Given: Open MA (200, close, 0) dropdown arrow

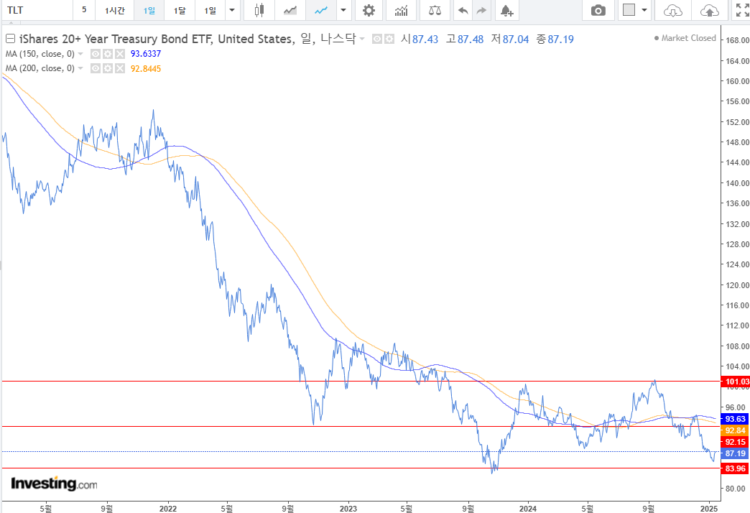Looking at the screenshot, I should 80,68.
